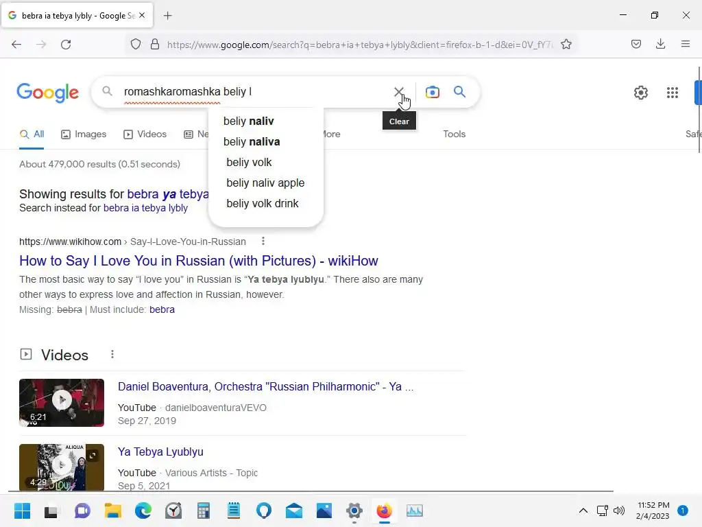Image resolution: width=702 pixels, height=527 pixels.
Task: Open volume control in system tray
Action: [619, 511]
